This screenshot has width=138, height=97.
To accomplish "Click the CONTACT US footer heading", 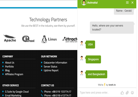I will coord(47,85).
